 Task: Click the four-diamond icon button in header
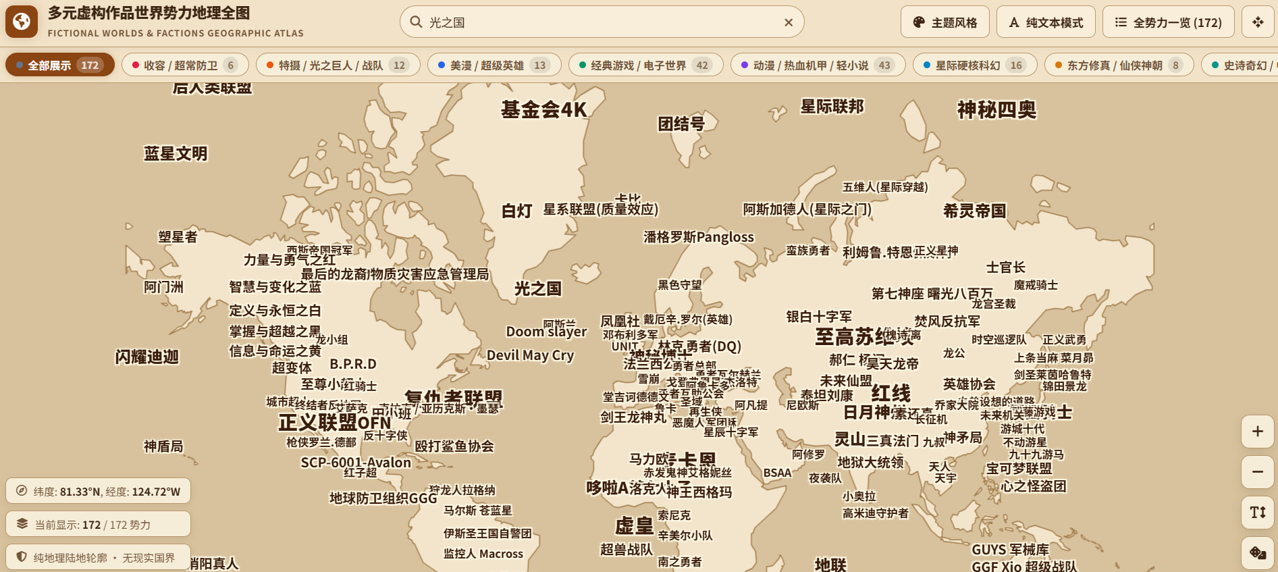coord(1257,22)
